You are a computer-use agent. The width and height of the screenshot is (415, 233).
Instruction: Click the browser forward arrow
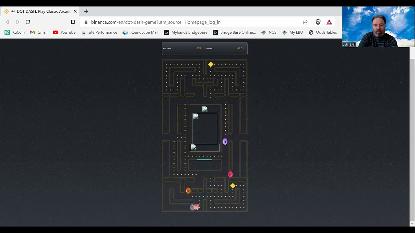(18, 22)
